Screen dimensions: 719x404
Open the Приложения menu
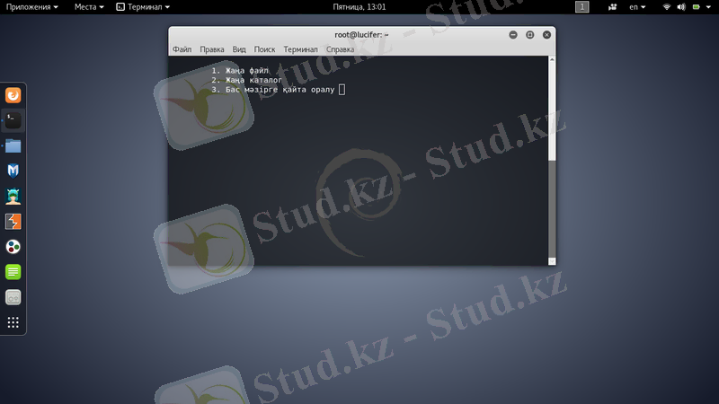(32, 7)
